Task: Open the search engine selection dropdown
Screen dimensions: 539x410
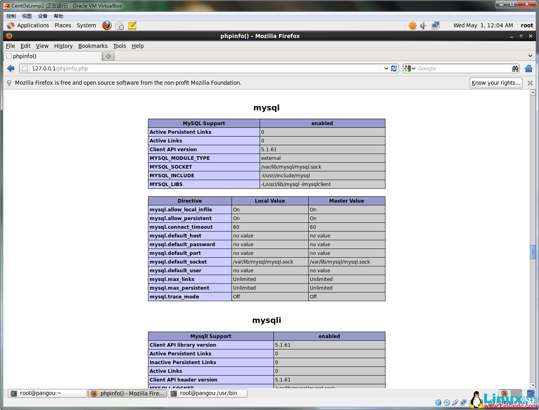Action: point(414,68)
